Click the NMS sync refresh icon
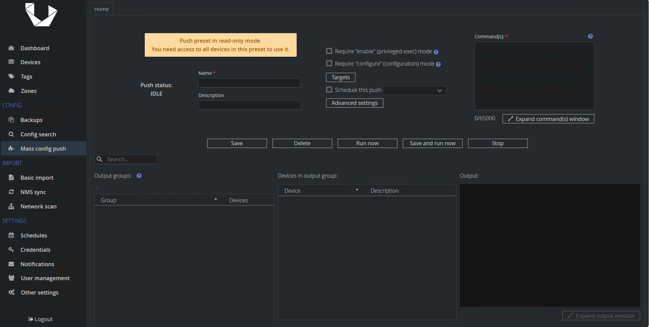 (x=11, y=192)
